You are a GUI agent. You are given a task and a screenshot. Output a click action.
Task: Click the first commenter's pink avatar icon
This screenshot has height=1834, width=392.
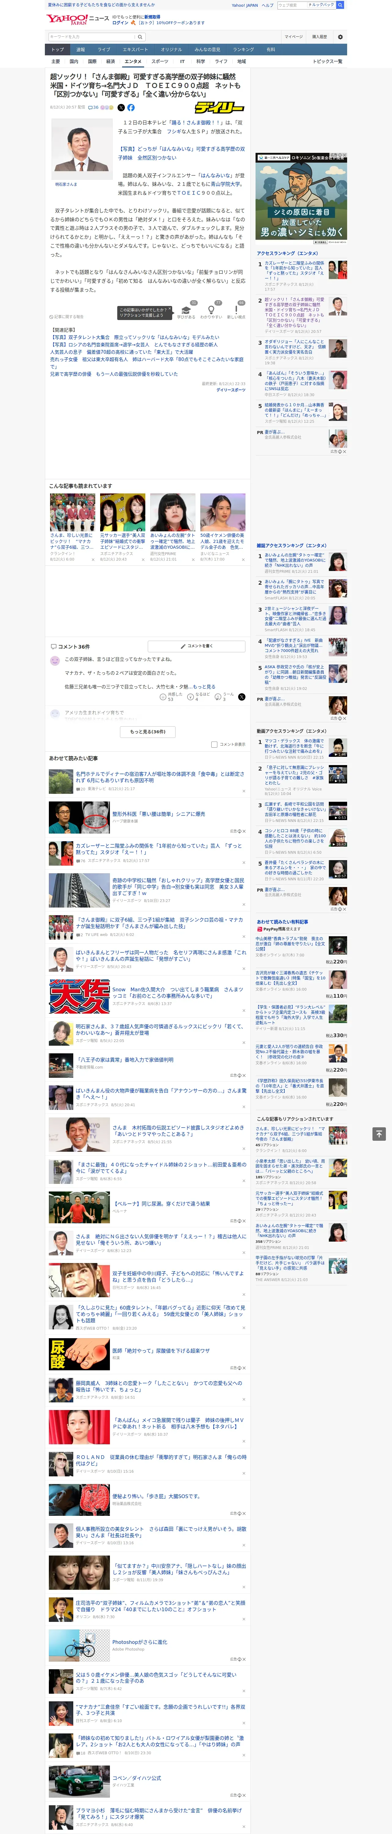[55, 661]
